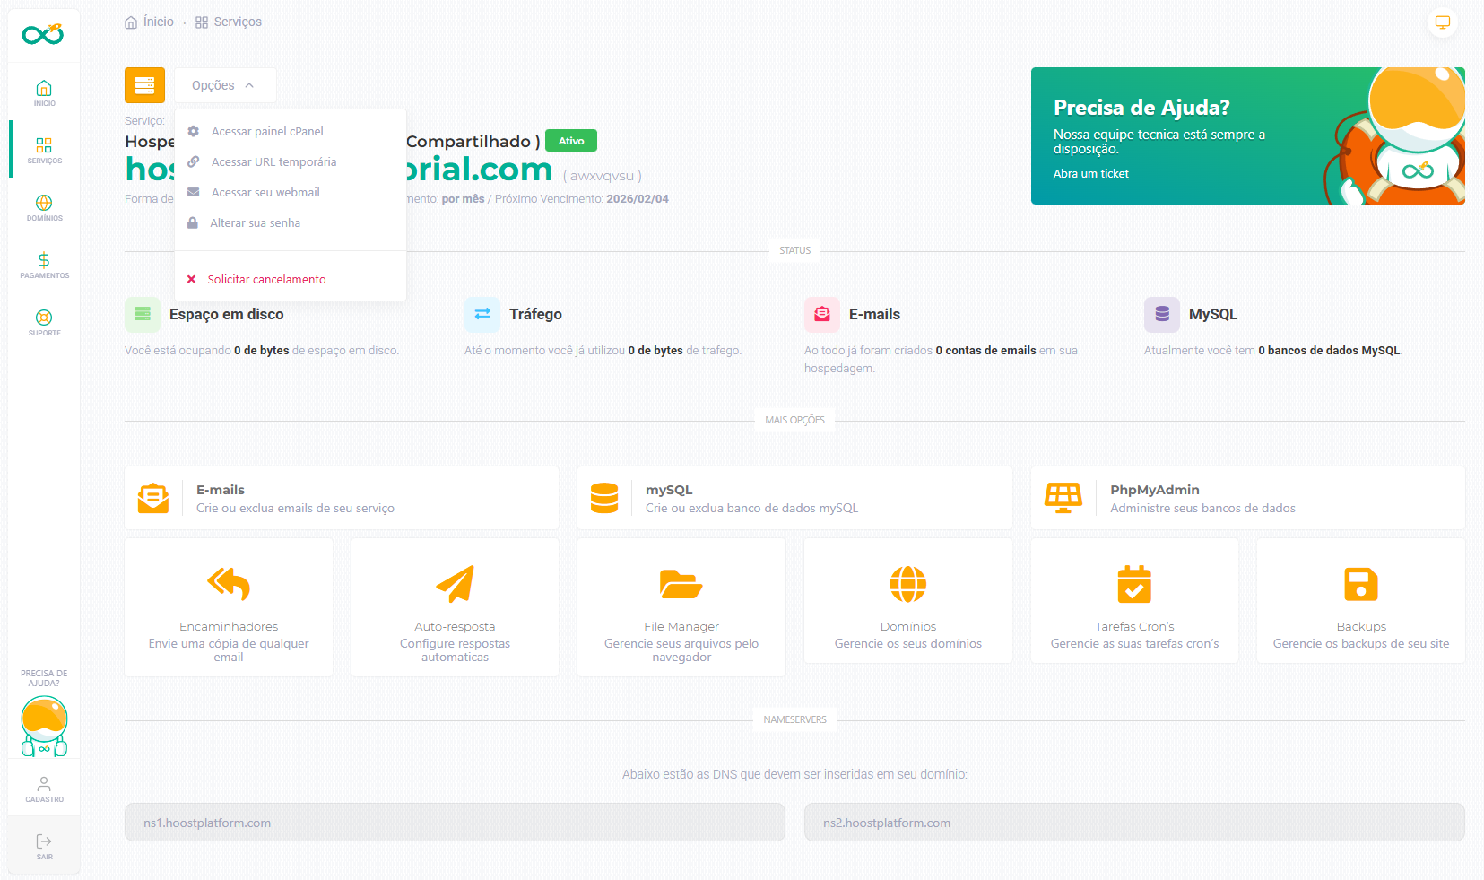1484x880 pixels.
Task: Open the PhpMyAdmin card
Action: point(1246,498)
